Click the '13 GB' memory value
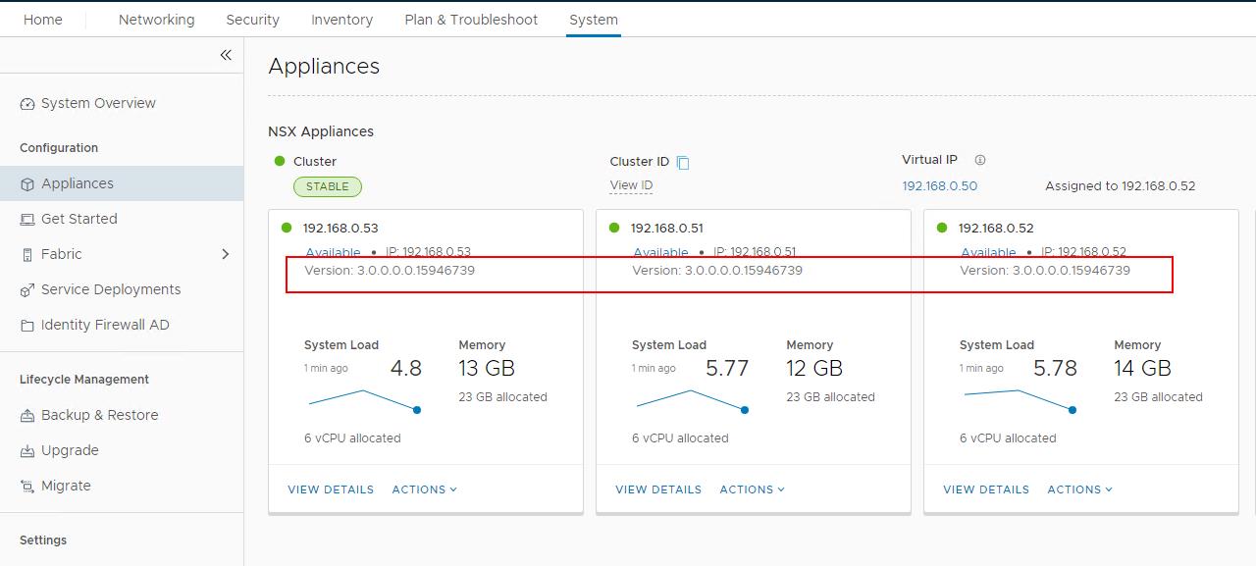 [487, 369]
